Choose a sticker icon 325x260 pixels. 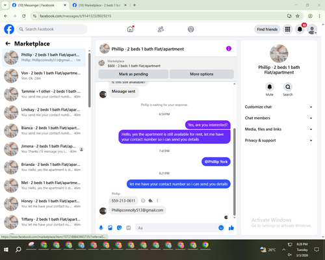coord(119,227)
